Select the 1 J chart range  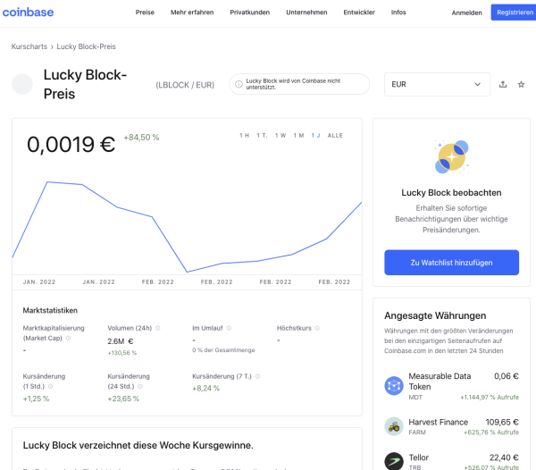316,136
